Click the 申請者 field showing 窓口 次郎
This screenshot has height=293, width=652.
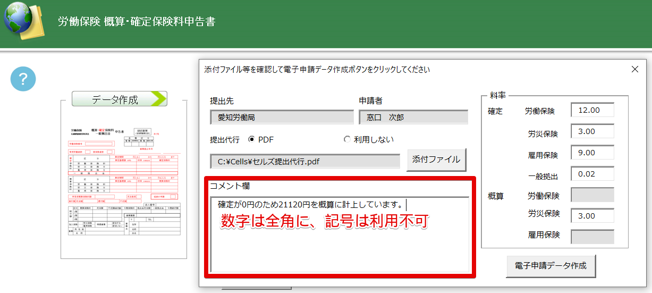point(413,118)
